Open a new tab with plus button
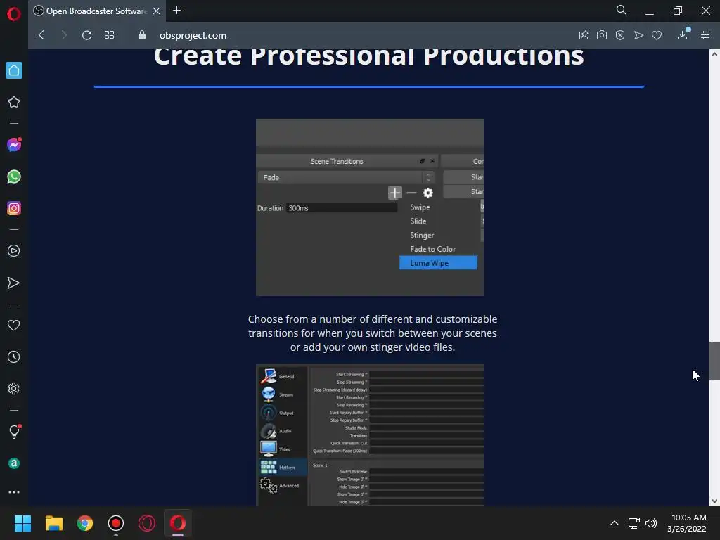Image resolution: width=720 pixels, height=540 pixels. click(x=176, y=11)
